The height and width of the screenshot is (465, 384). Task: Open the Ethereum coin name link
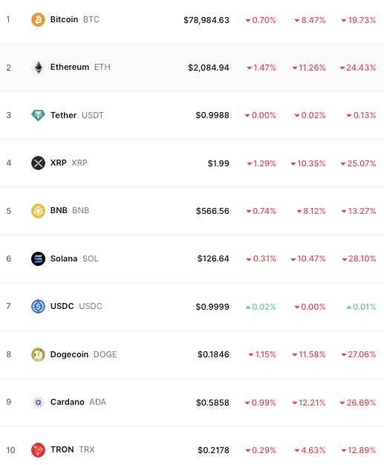[70, 67]
